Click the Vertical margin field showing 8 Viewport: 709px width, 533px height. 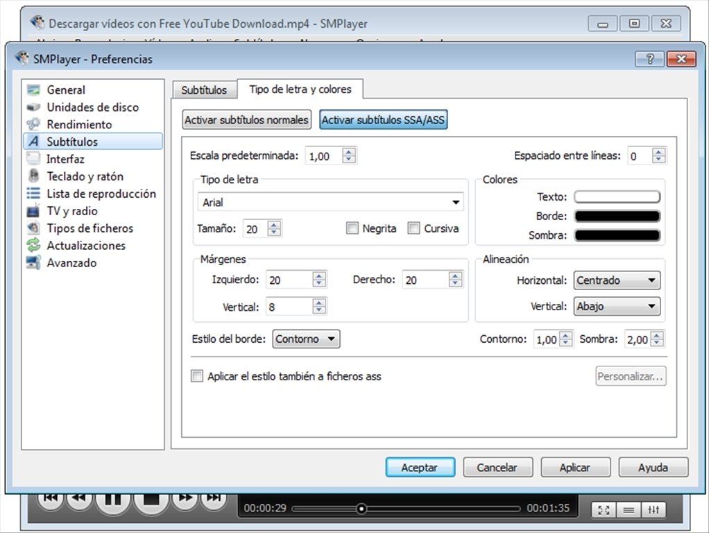click(289, 307)
